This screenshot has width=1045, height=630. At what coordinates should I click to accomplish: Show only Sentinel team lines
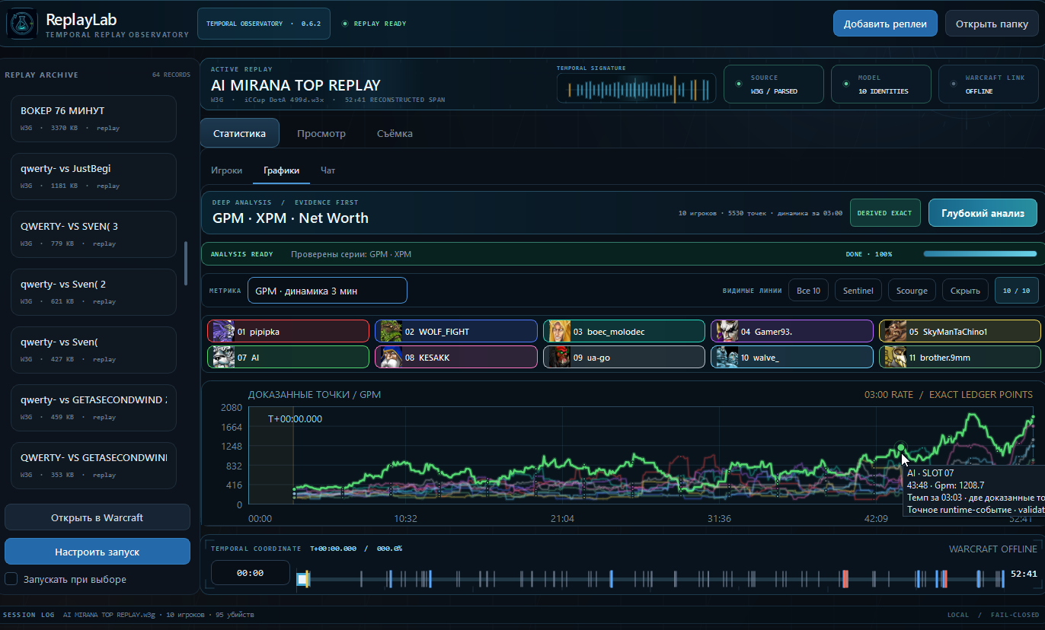[858, 291]
